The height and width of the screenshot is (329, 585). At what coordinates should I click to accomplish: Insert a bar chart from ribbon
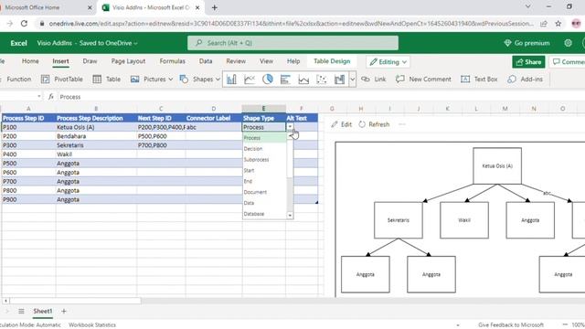tap(285, 80)
